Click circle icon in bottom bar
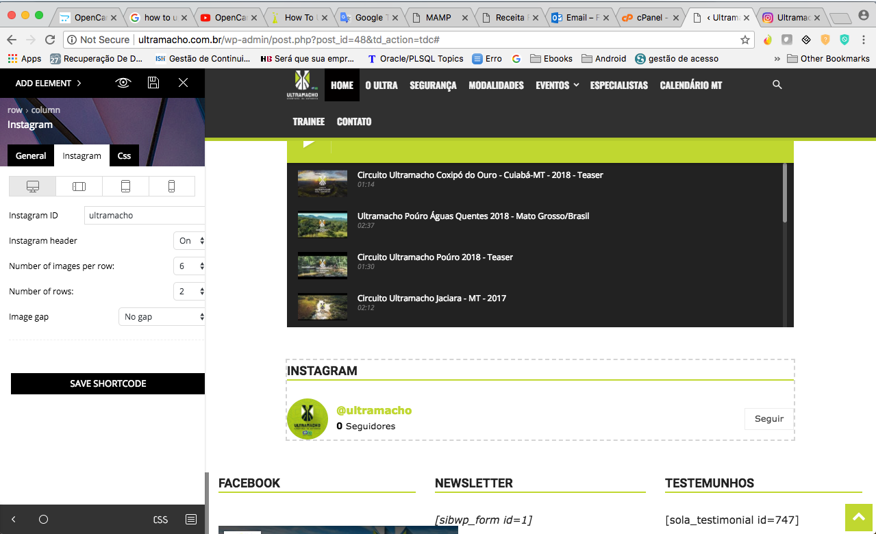Viewport: 876px width, 534px height. [x=43, y=520]
